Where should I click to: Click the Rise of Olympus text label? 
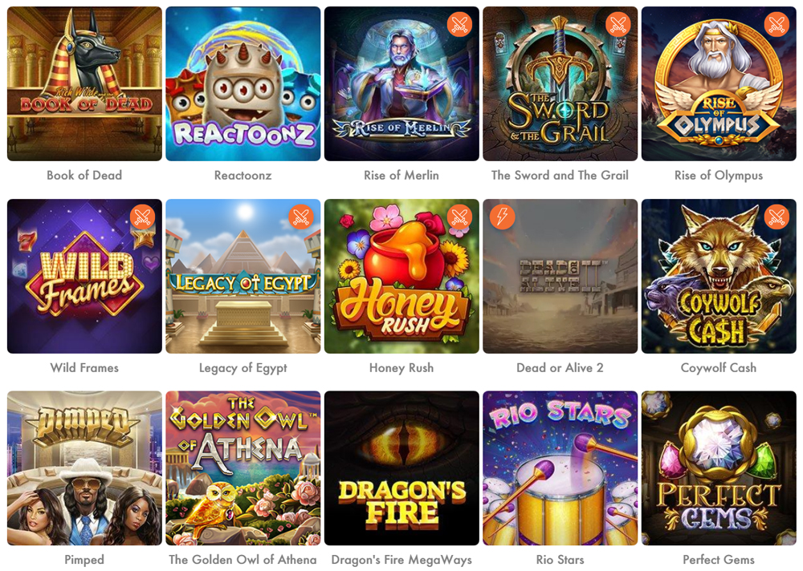(719, 176)
